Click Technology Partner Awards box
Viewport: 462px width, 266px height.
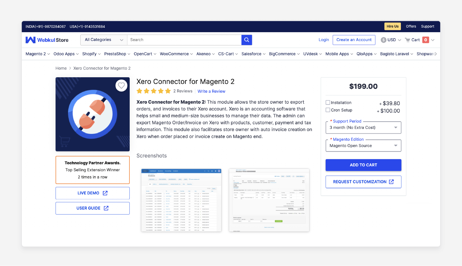click(93, 170)
